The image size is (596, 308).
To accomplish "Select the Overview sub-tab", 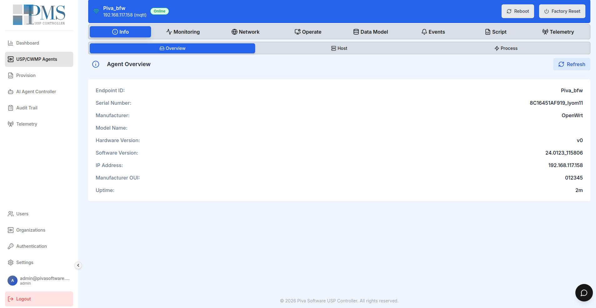I will (172, 48).
